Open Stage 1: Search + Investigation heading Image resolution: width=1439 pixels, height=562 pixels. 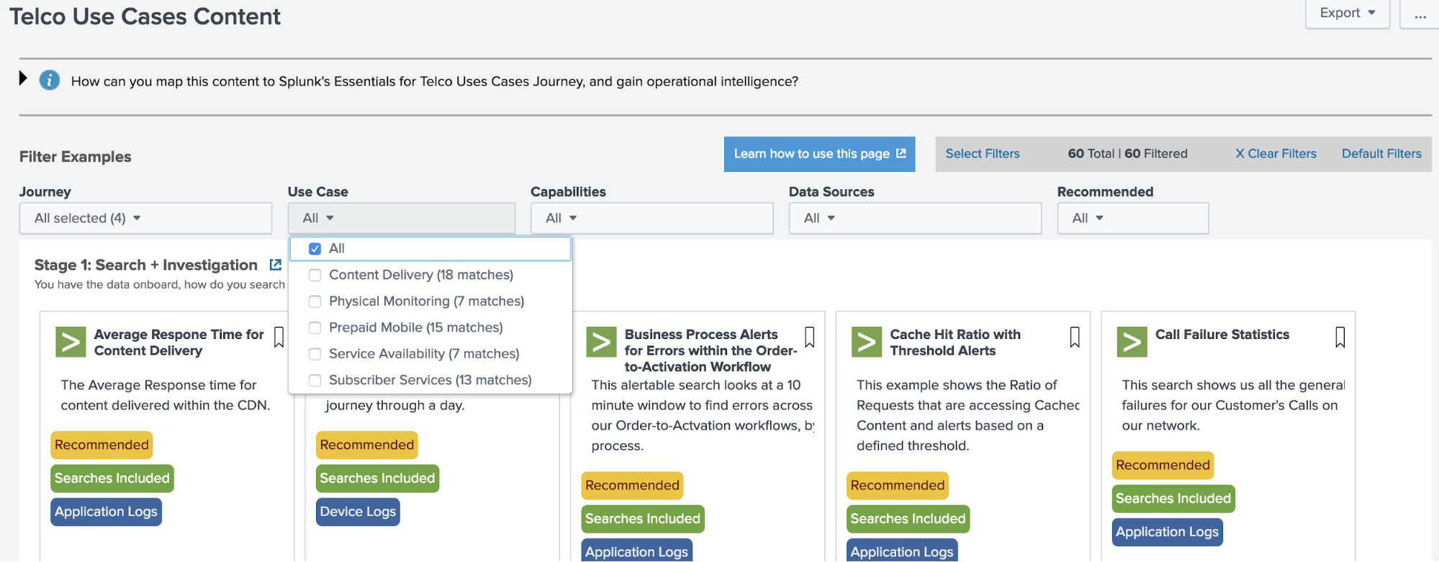(146, 265)
